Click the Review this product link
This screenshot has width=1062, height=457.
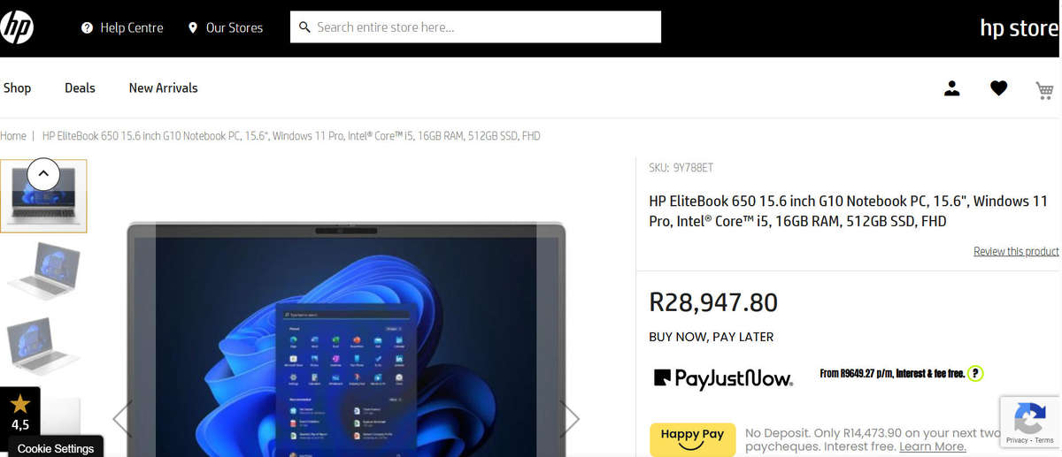point(1016,251)
